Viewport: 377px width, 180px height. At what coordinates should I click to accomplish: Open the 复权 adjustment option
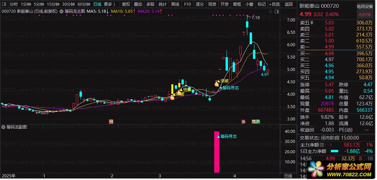(x=126, y=4)
